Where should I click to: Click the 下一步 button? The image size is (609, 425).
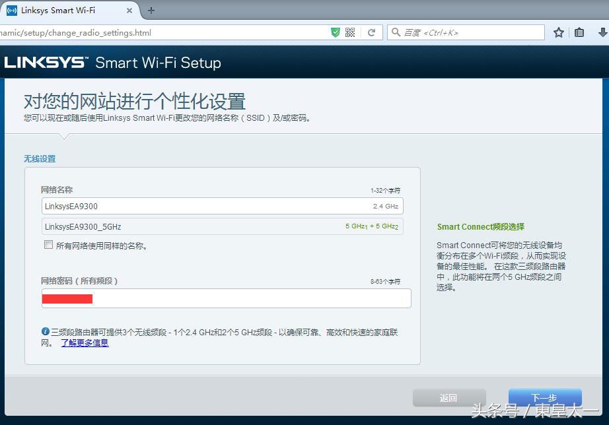point(544,397)
